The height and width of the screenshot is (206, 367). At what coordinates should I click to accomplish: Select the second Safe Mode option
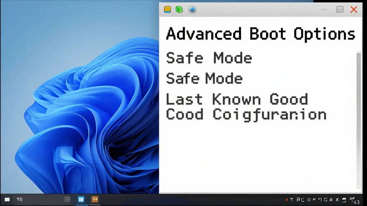click(x=204, y=78)
